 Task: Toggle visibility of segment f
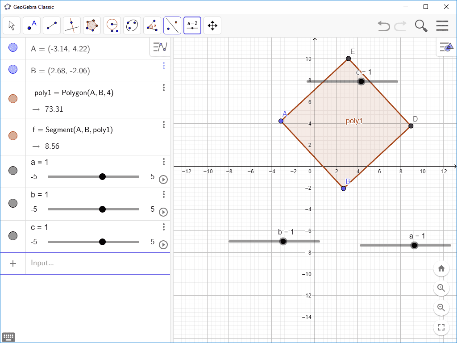coord(13,136)
